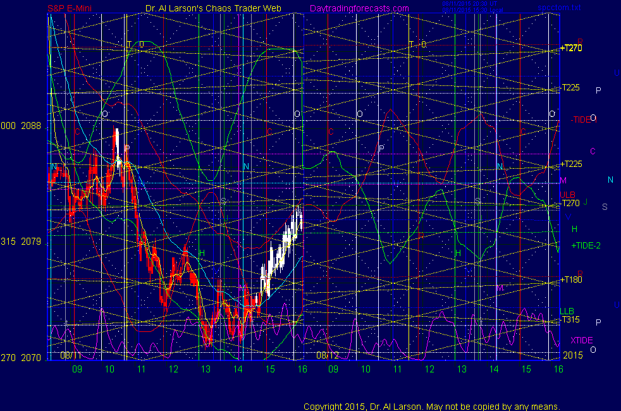Click the yellow "2015" label
The width and height of the screenshot is (621, 411).
[x=573, y=355]
